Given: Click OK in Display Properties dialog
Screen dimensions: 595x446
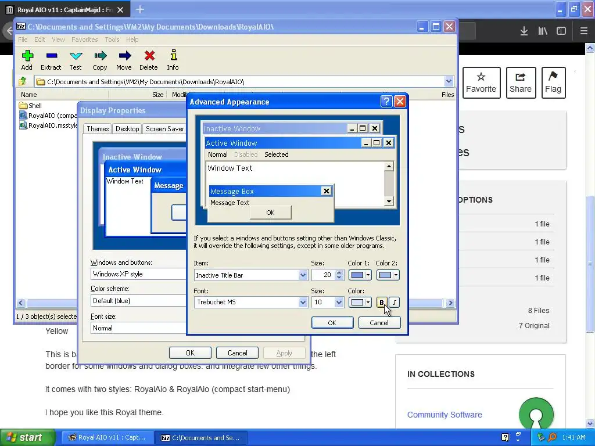Looking at the screenshot, I should tap(190, 353).
